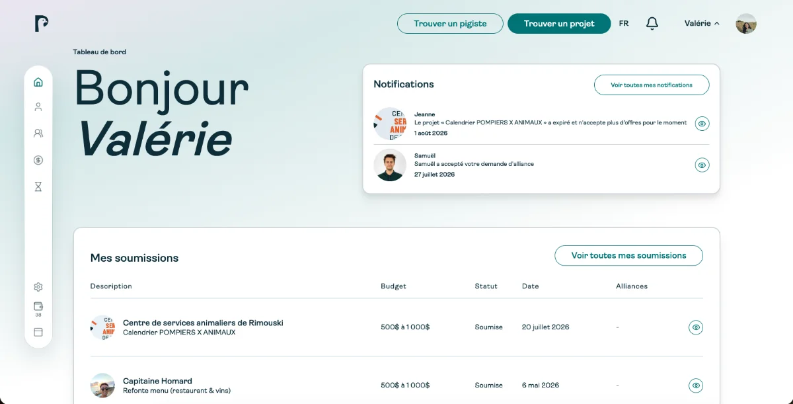Click the Trouver un projet button
Screen dimensions: 793x404
pos(559,24)
